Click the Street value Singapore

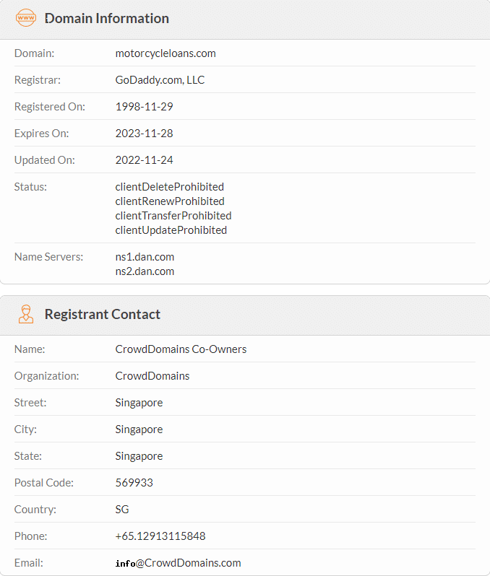click(x=139, y=403)
